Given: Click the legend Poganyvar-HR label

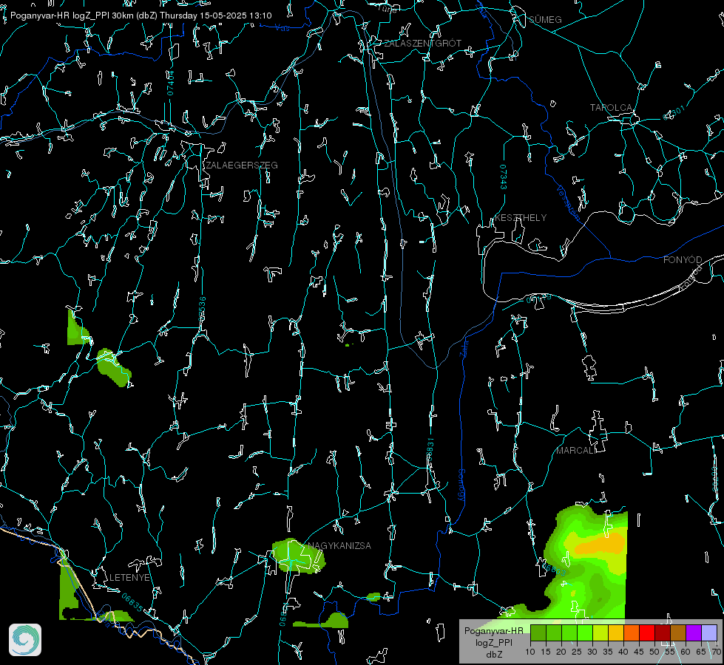Looking at the screenshot, I should [493, 630].
